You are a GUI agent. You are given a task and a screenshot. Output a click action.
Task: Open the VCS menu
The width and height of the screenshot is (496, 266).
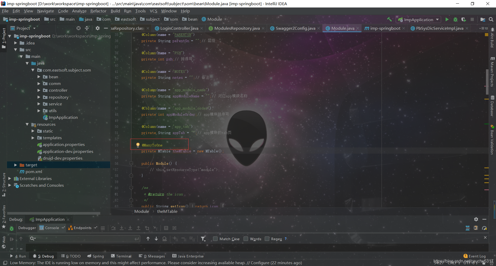pyautogui.click(x=153, y=11)
